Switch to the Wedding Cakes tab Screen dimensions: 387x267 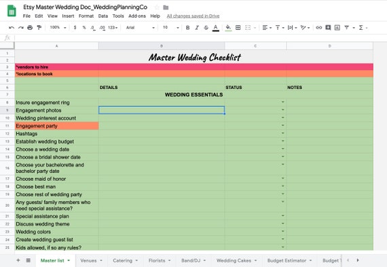(234, 261)
